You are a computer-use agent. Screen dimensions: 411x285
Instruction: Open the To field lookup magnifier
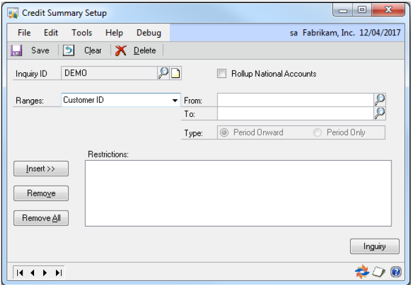coord(380,113)
